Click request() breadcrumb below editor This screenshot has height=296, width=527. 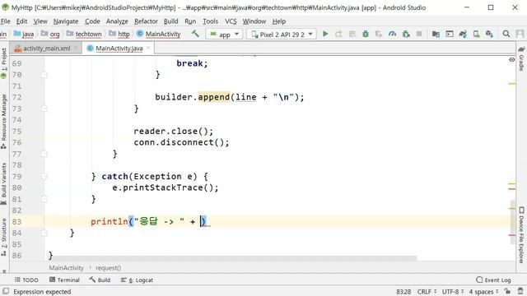coord(108,268)
